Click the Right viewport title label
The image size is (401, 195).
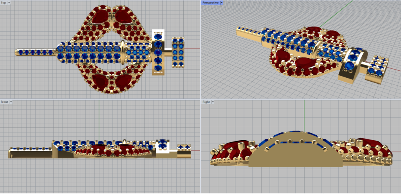[206, 102]
